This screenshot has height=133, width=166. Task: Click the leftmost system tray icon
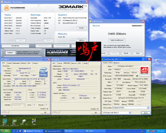(148, 131)
